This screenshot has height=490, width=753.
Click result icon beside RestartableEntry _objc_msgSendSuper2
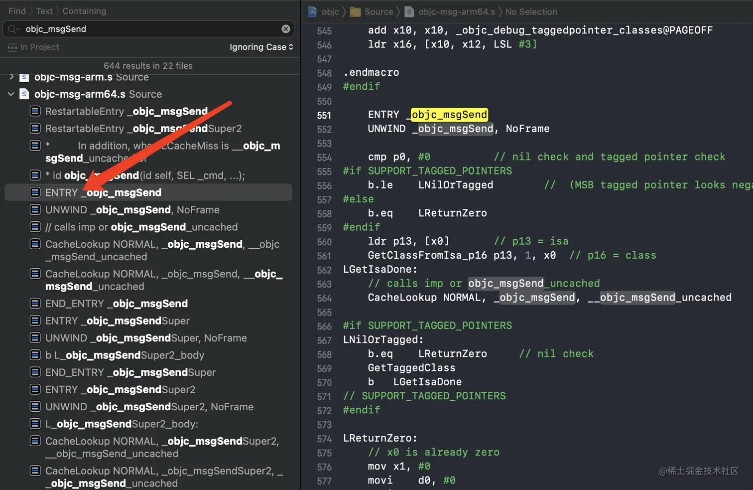click(x=35, y=128)
